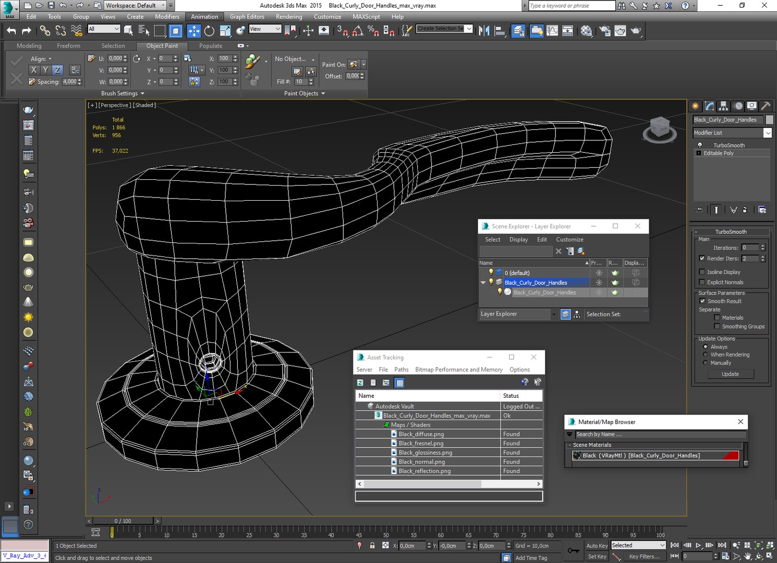Choose the Select and Rotate tool
The image size is (777, 563).
(209, 31)
